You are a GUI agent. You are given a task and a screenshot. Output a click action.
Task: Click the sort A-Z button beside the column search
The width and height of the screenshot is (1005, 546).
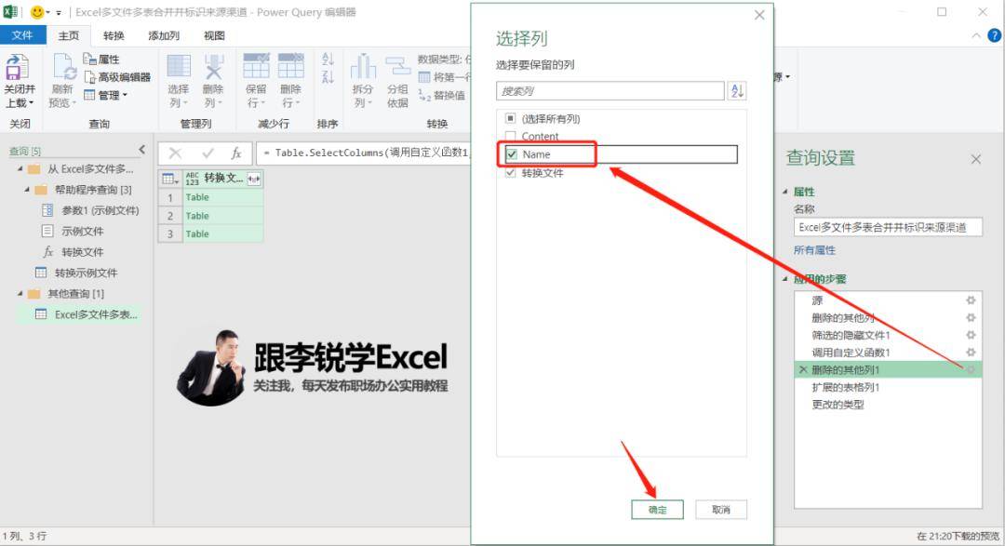737,91
